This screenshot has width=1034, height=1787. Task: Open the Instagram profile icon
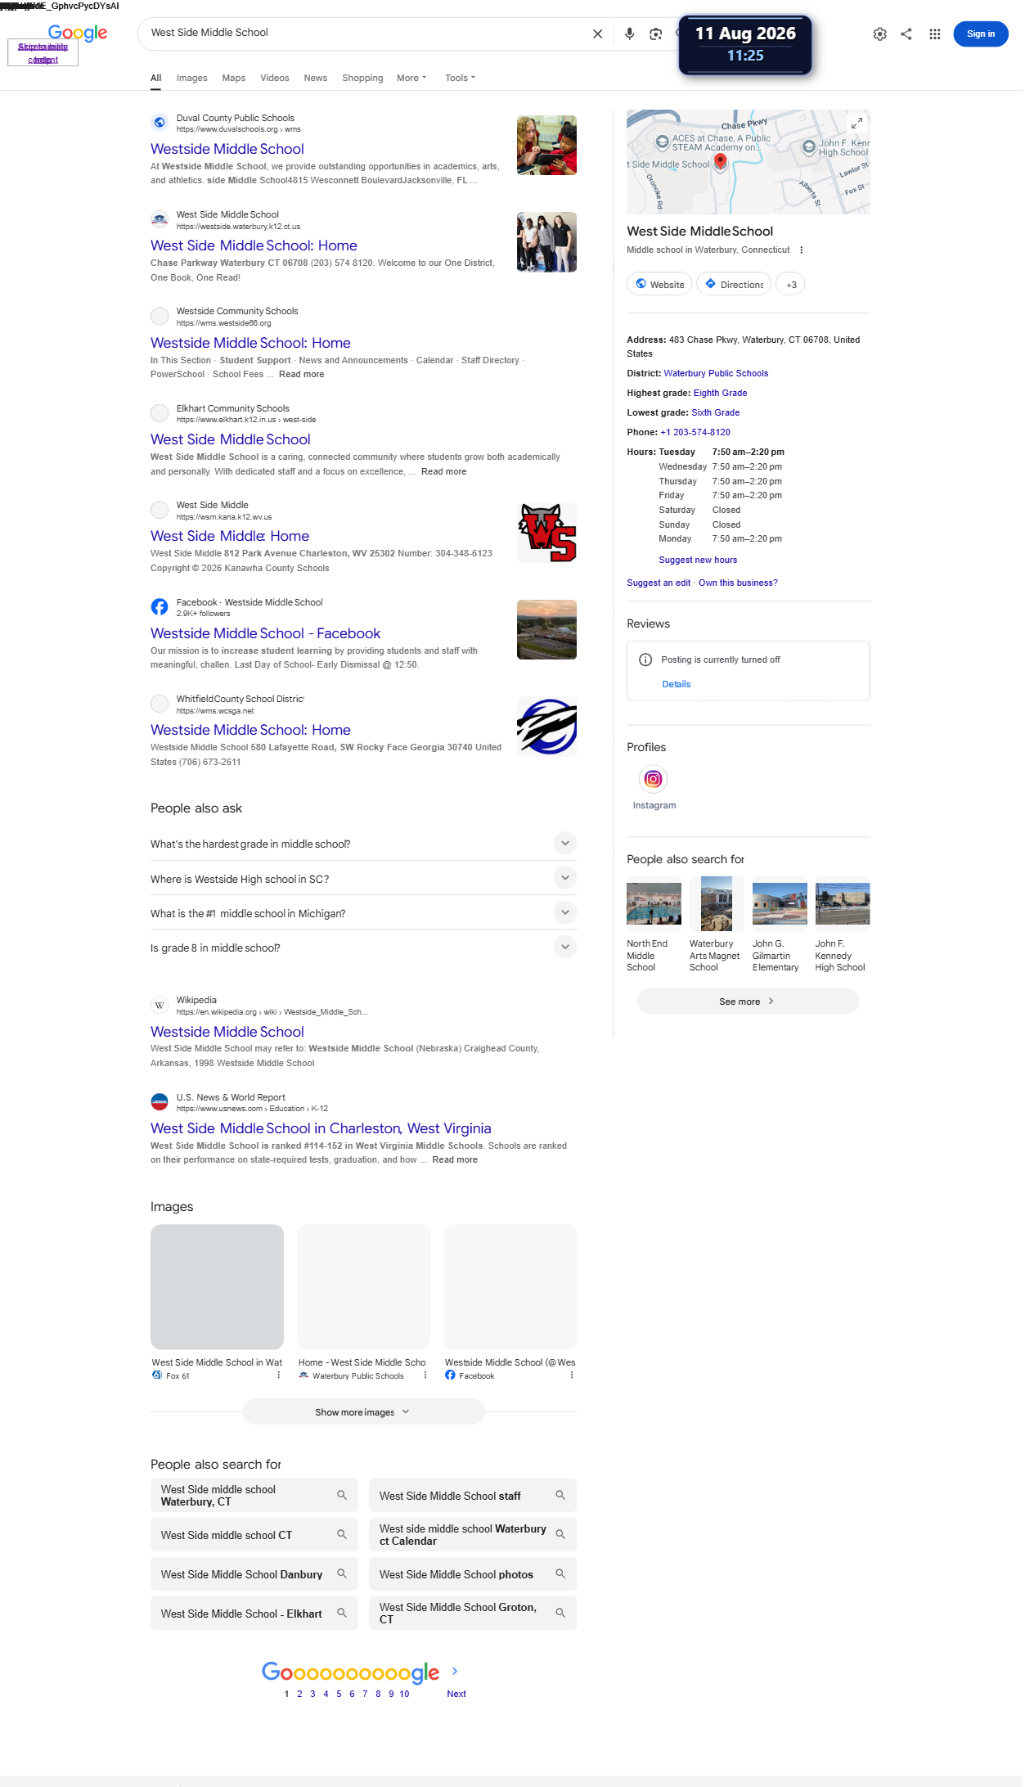[653, 779]
